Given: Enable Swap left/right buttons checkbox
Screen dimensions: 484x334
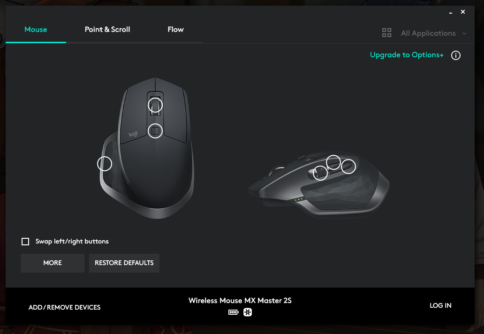Looking at the screenshot, I should [25, 242].
